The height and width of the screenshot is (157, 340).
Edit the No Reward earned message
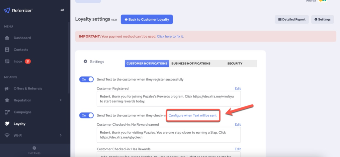tap(237, 124)
